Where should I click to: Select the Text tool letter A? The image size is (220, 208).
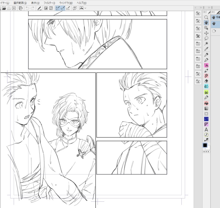tap(206, 130)
